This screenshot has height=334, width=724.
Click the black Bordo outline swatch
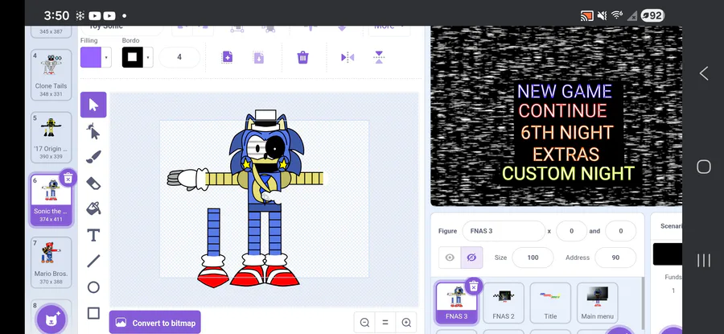(133, 57)
